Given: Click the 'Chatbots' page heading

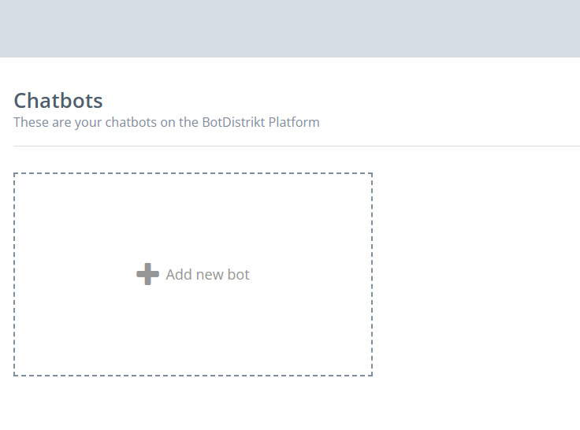Looking at the screenshot, I should [58, 101].
